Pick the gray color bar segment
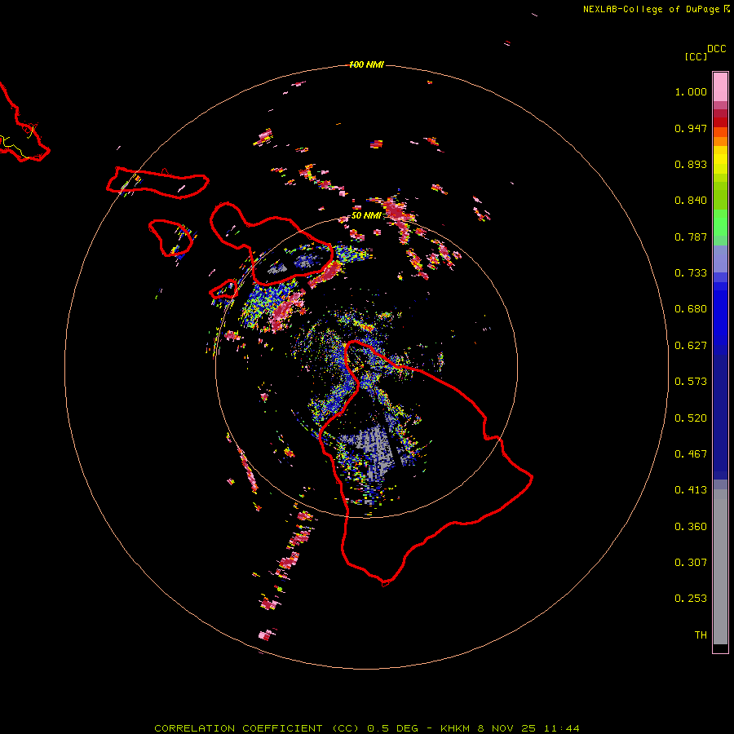The height and width of the screenshot is (734, 734). point(720,567)
